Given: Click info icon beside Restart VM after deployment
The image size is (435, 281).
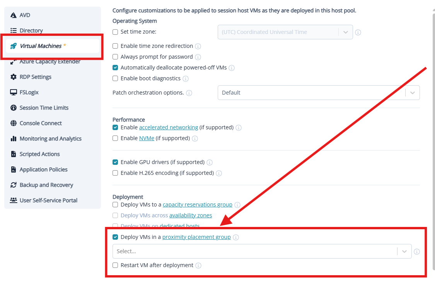Looking at the screenshot, I should click(x=198, y=266).
